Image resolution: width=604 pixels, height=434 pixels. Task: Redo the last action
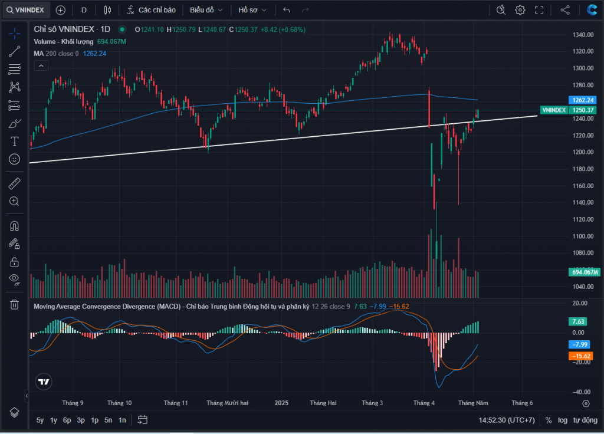306,10
